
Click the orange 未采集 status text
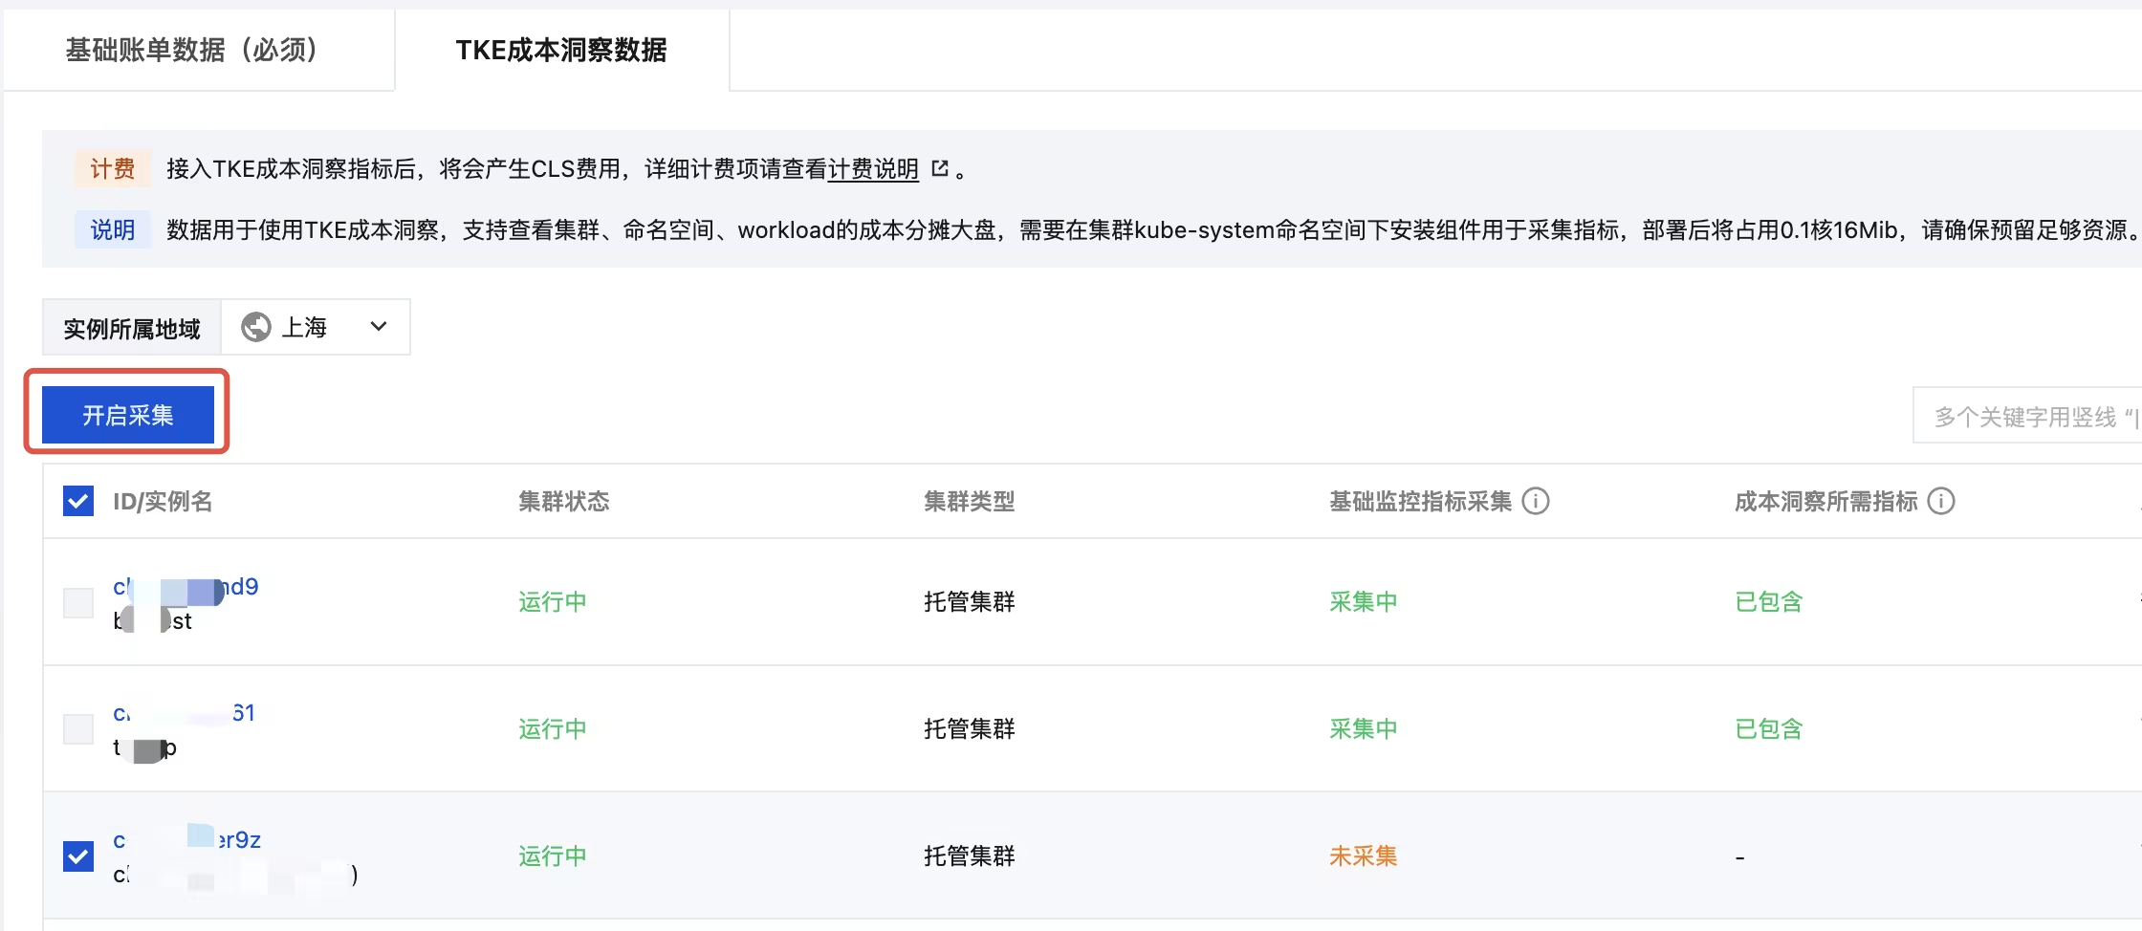coord(1363,856)
